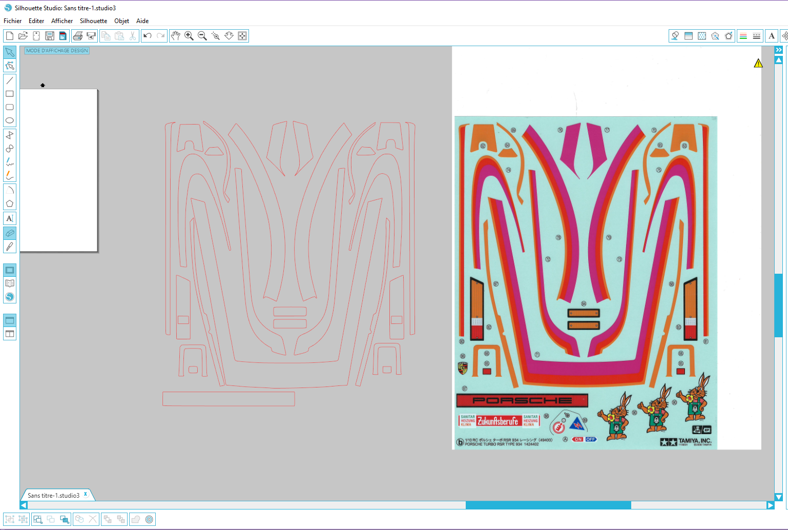Click the vertical scrollbar up arrow
The width and height of the screenshot is (788, 530).
pos(779,60)
